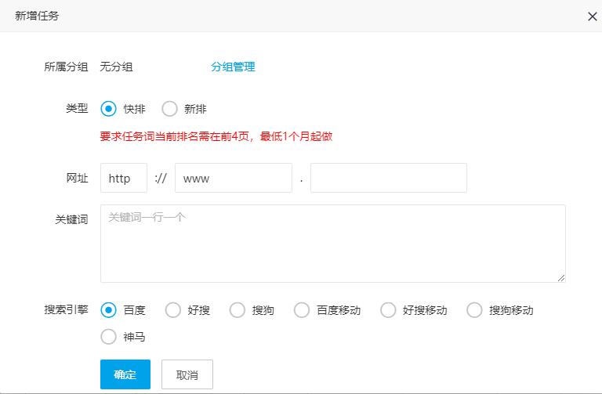This screenshot has height=394, width=602.
Task: Select the 百度移动 search engine
Action: pyautogui.click(x=302, y=310)
